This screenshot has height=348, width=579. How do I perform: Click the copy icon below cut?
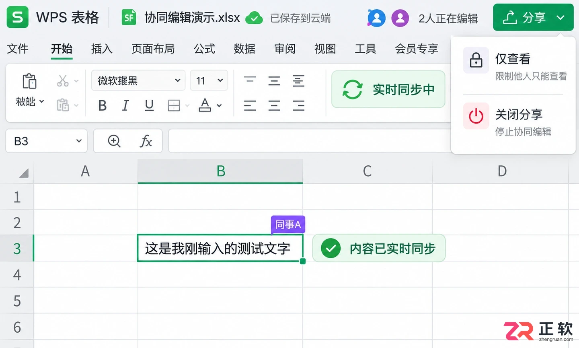[63, 105]
